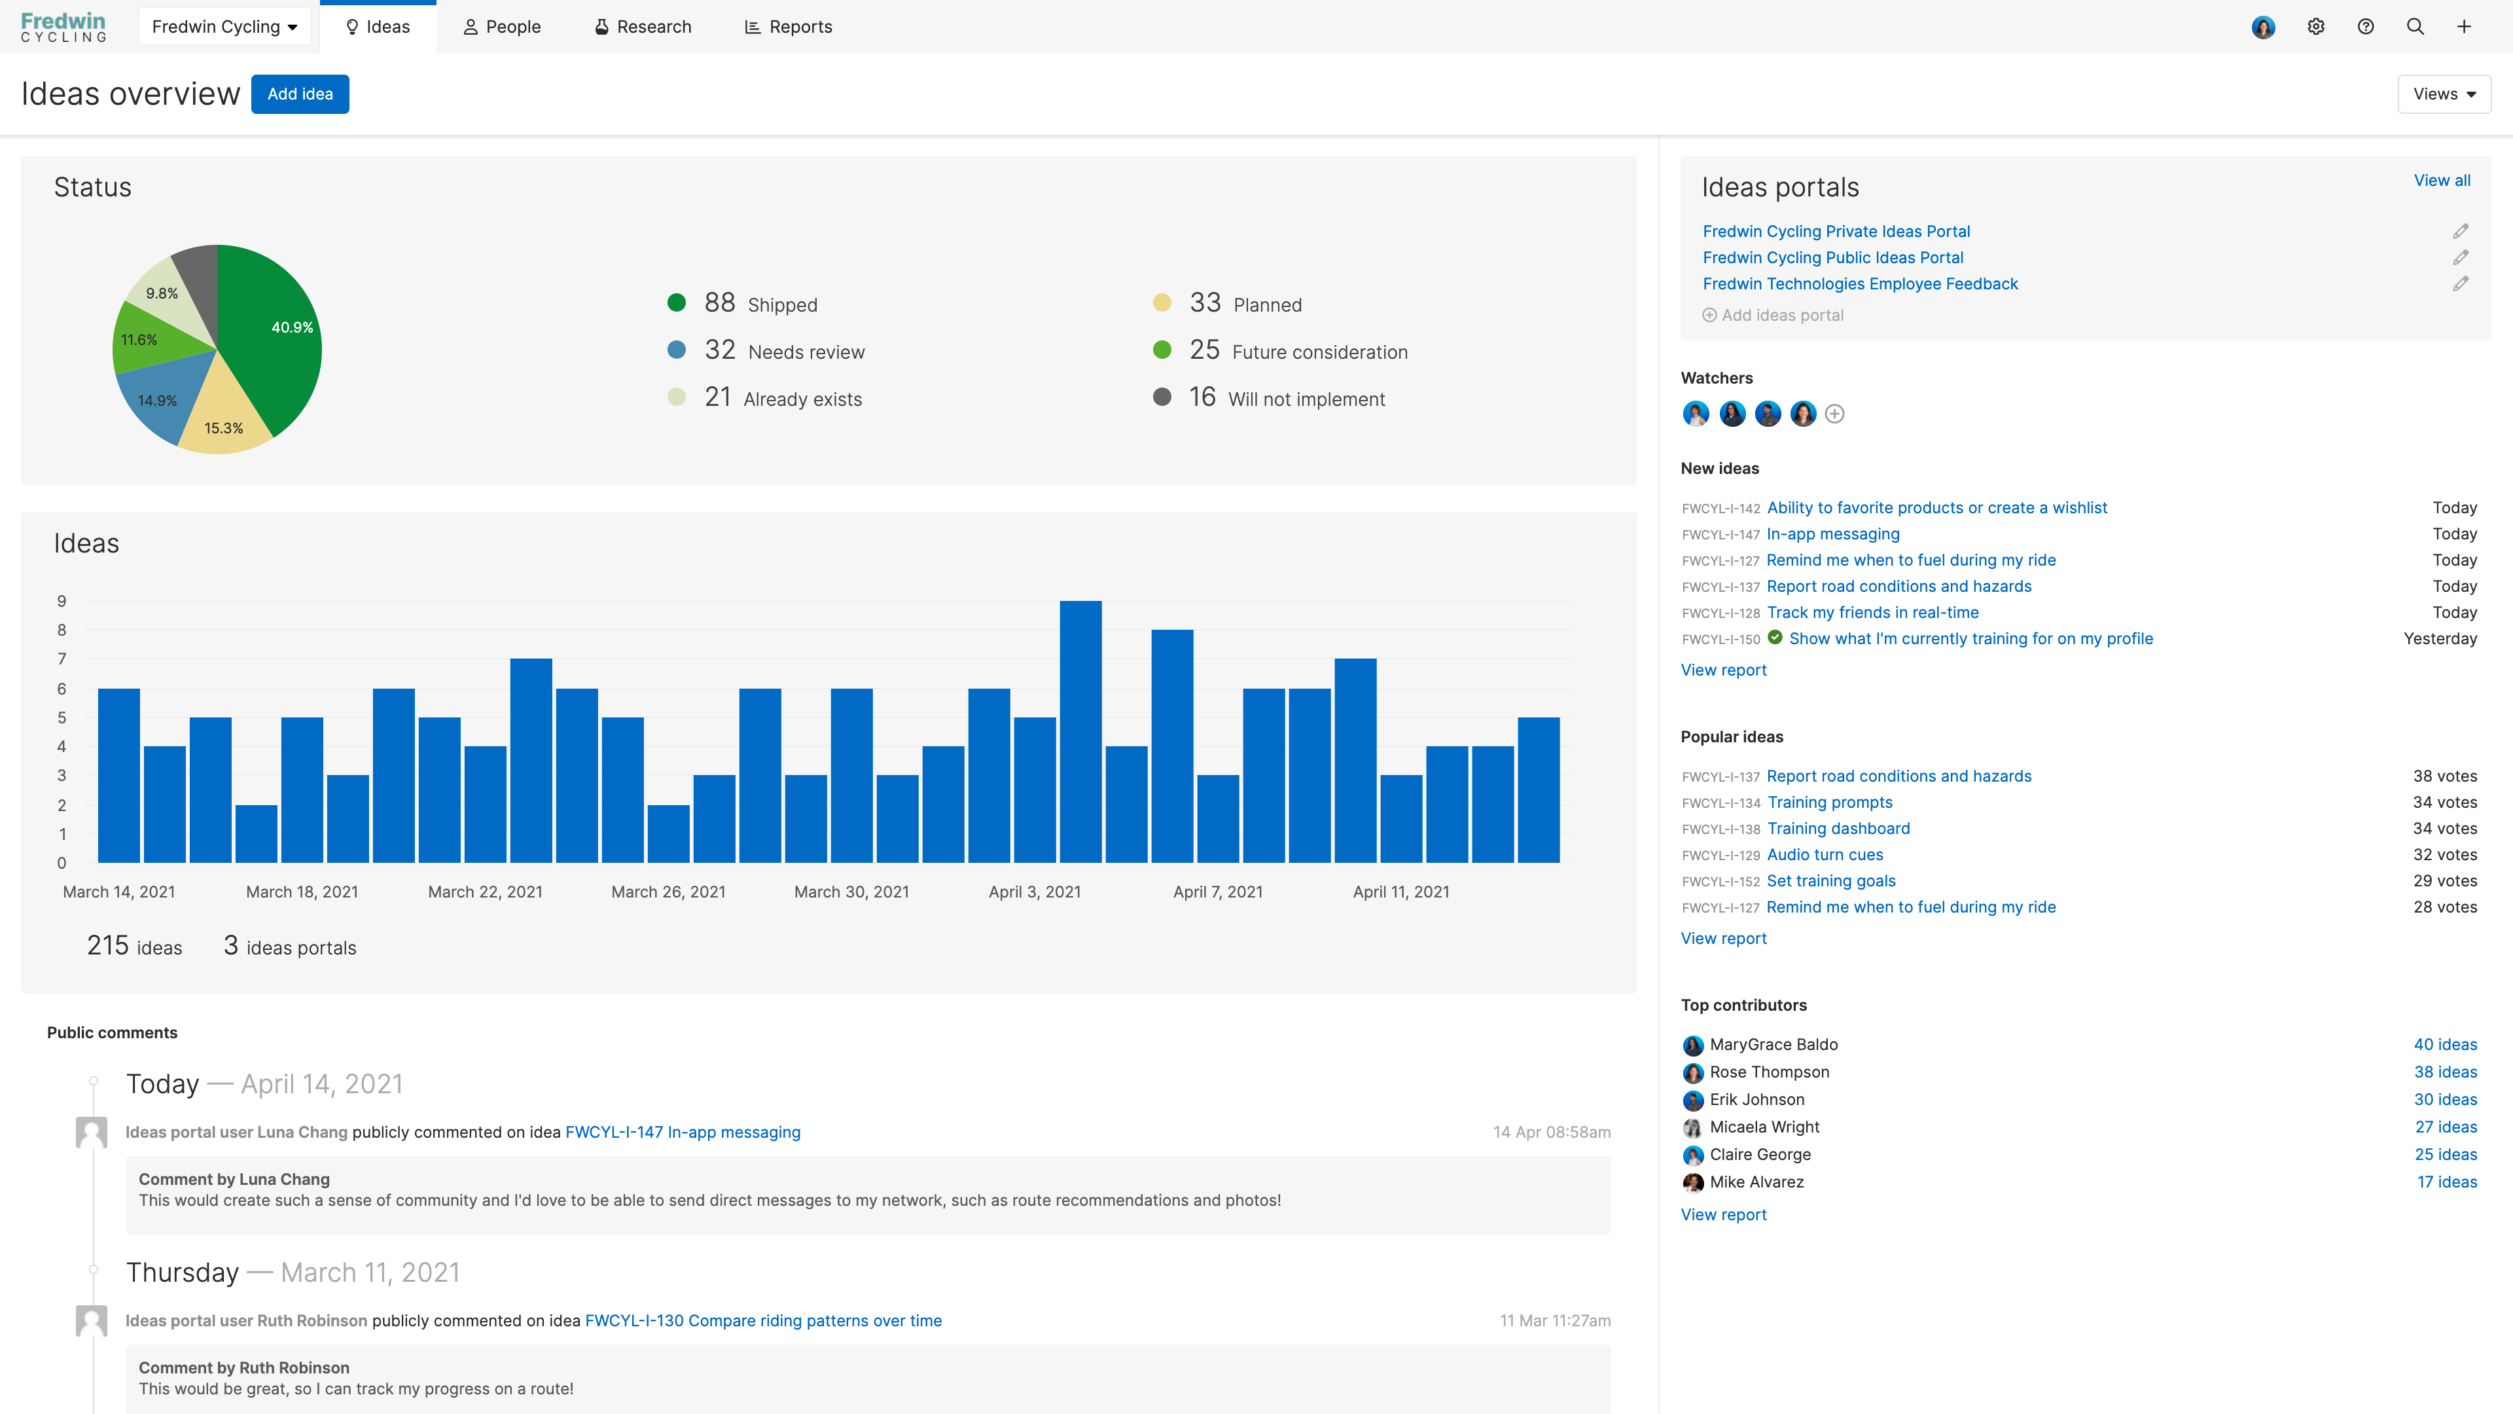Click the green checkmark badge on FWCYL-I-150

point(1775,638)
